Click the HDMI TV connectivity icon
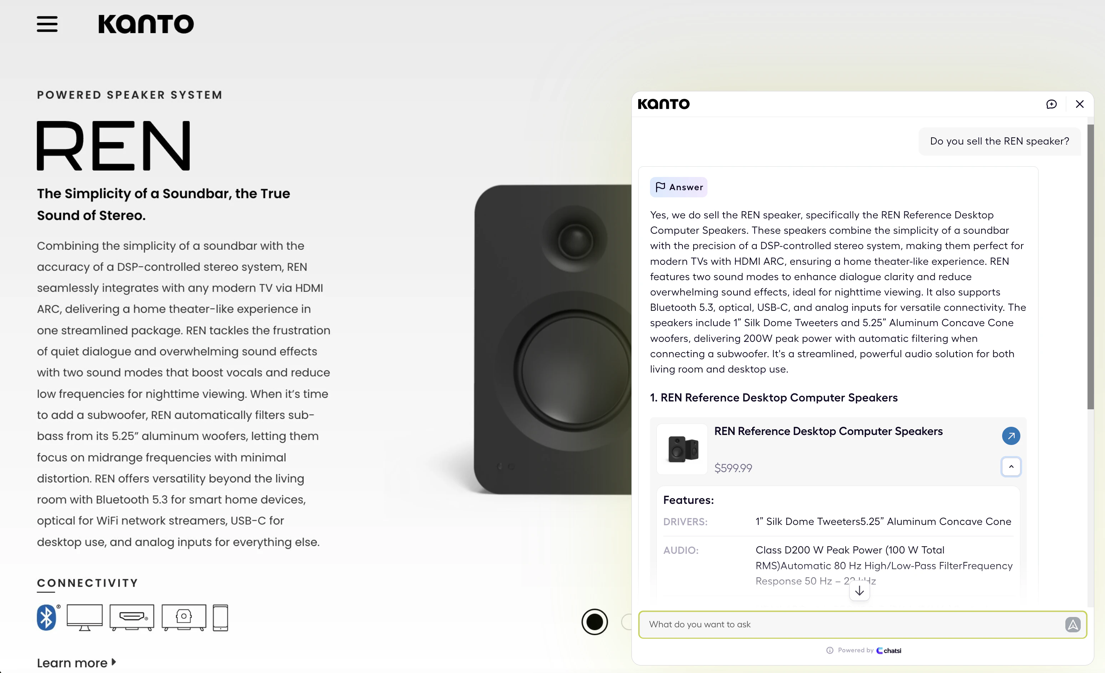This screenshot has width=1105, height=673. click(x=132, y=617)
